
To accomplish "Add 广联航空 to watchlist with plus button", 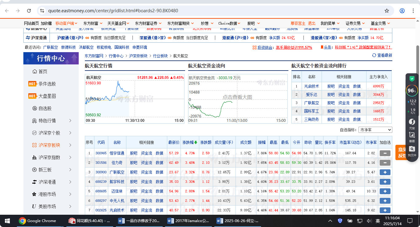I will [x=385, y=172].
